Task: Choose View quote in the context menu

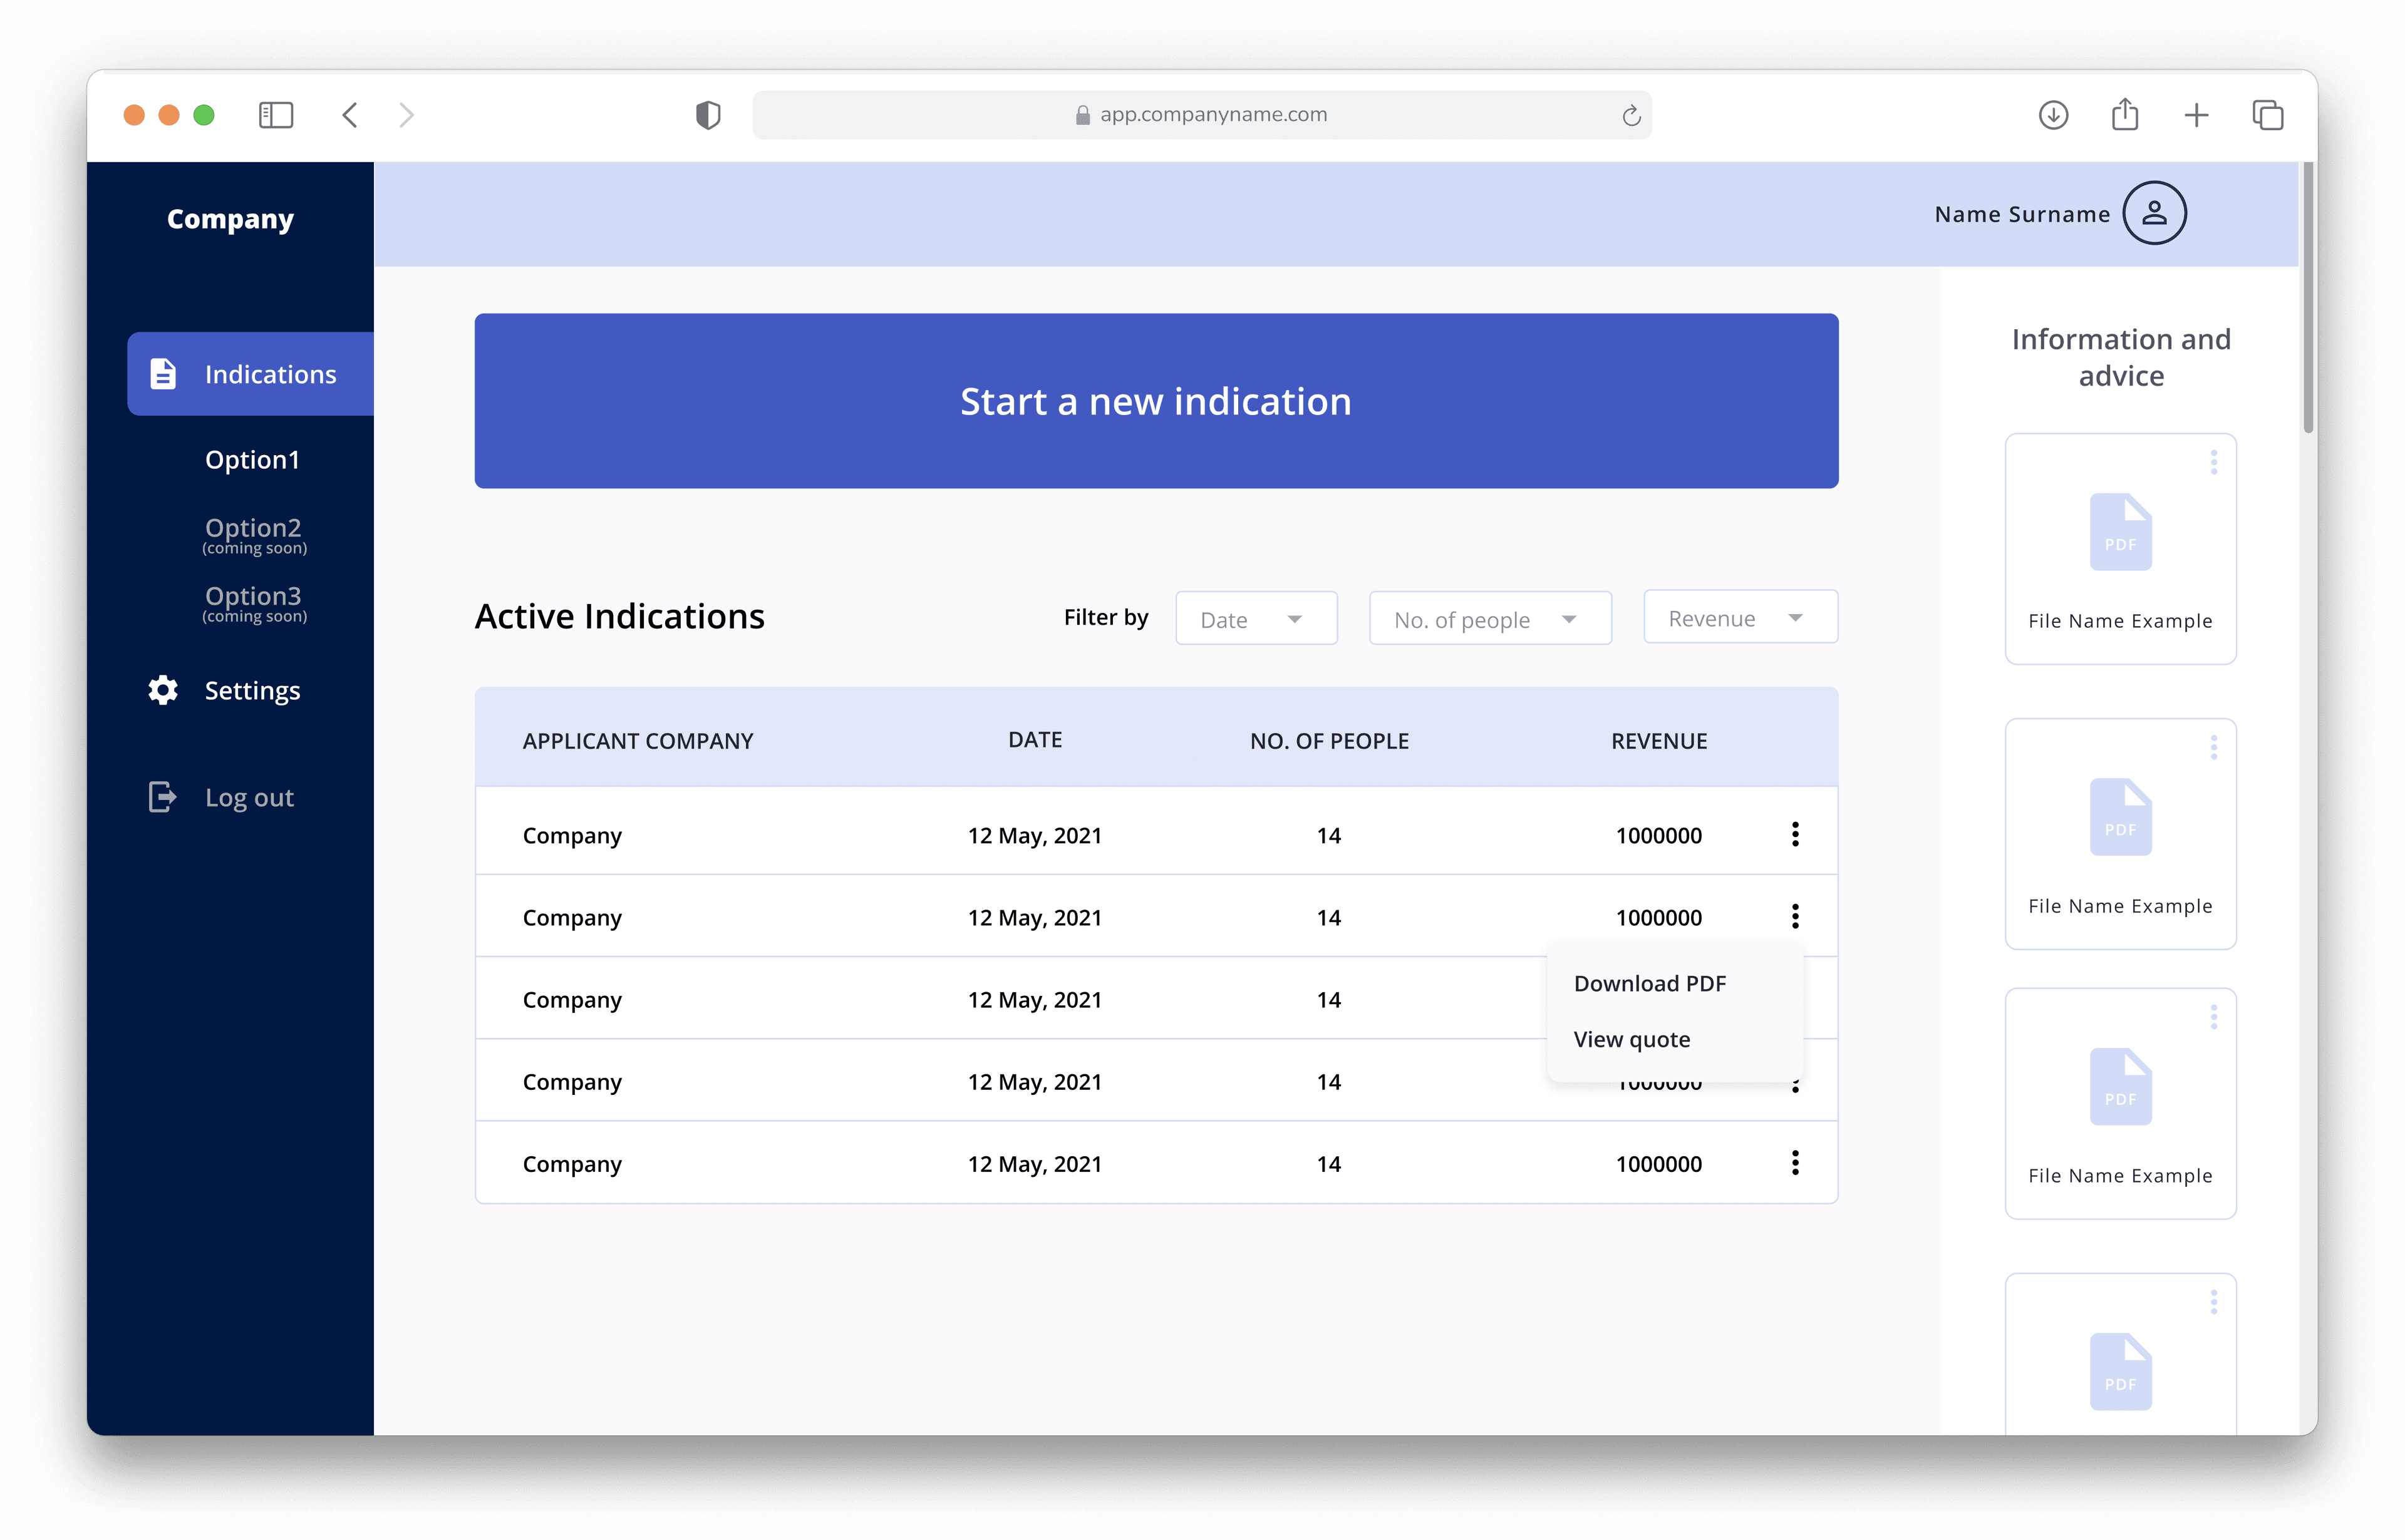Action: pyautogui.click(x=1632, y=1039)
